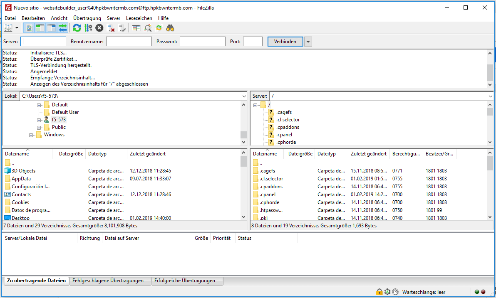Toggle the transfer queue display
This screenshot has height=298, width=496.
click(x=63, y=28)
